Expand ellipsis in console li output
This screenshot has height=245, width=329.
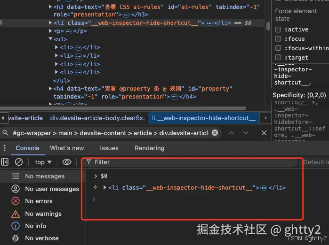tap(264, 188)
